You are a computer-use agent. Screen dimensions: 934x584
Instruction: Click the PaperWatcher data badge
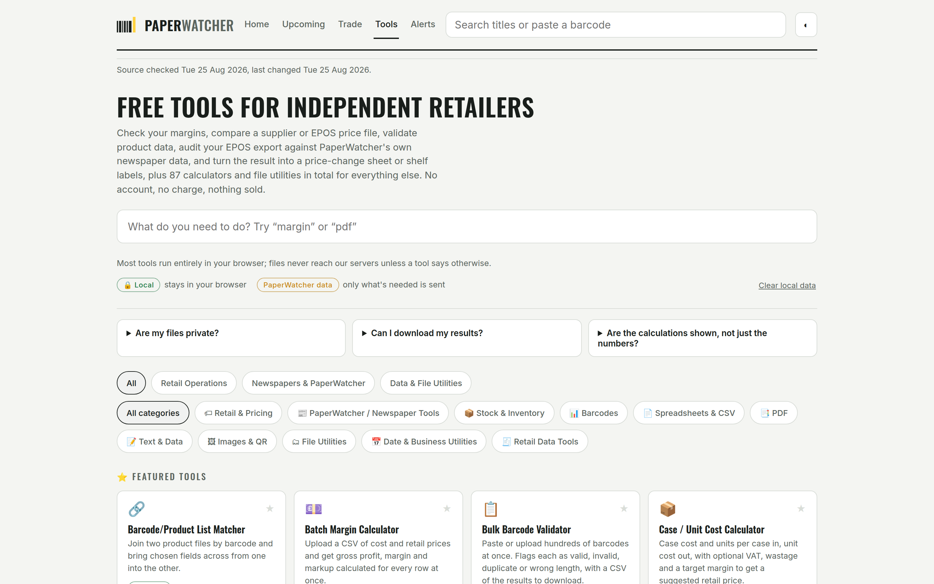pos(298,285)
